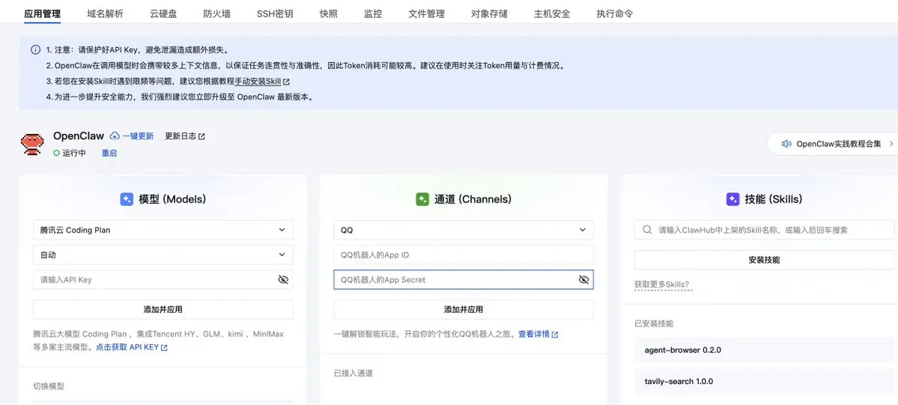Select the tavily-search 1.0.0 skill row

pos(764,381)
